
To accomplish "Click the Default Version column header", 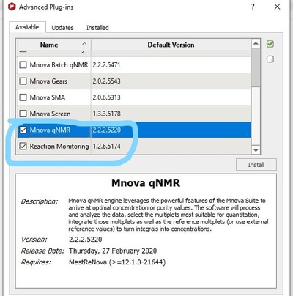I will (171, 45).
